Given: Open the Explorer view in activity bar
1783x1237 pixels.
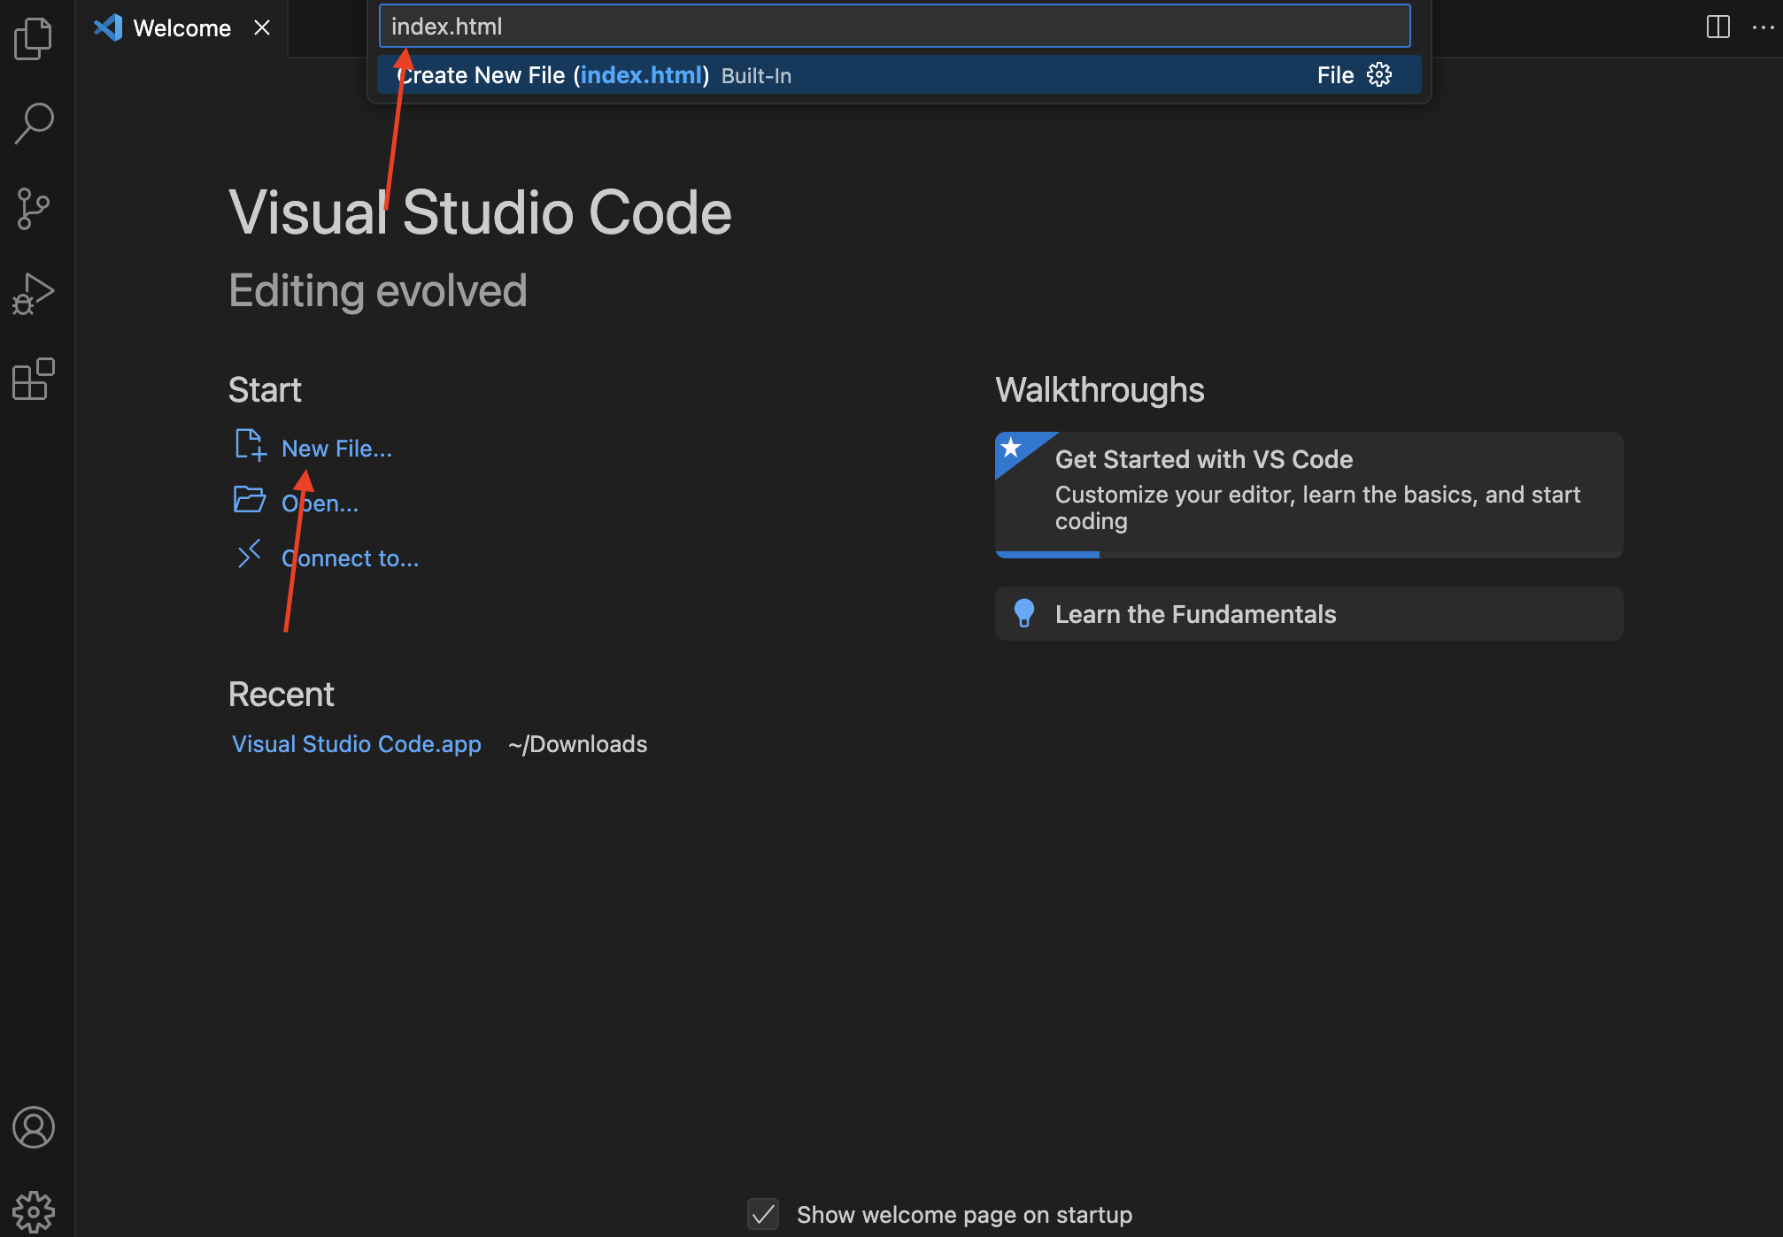Looking at the screenshot, I should (34, 39).
